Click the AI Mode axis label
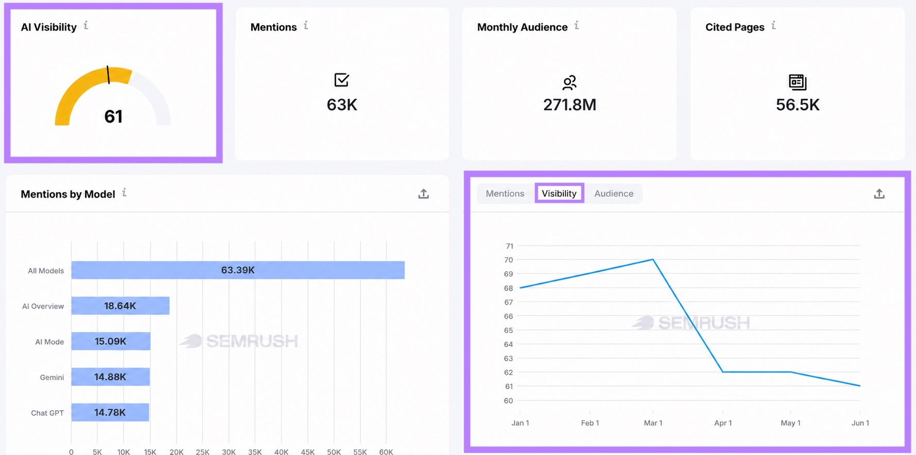This screenshot has height=455, width=916. 49,342
